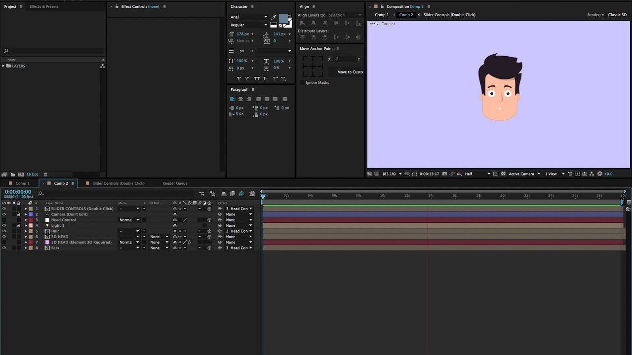Click Head Control red label color

point(30,220)
